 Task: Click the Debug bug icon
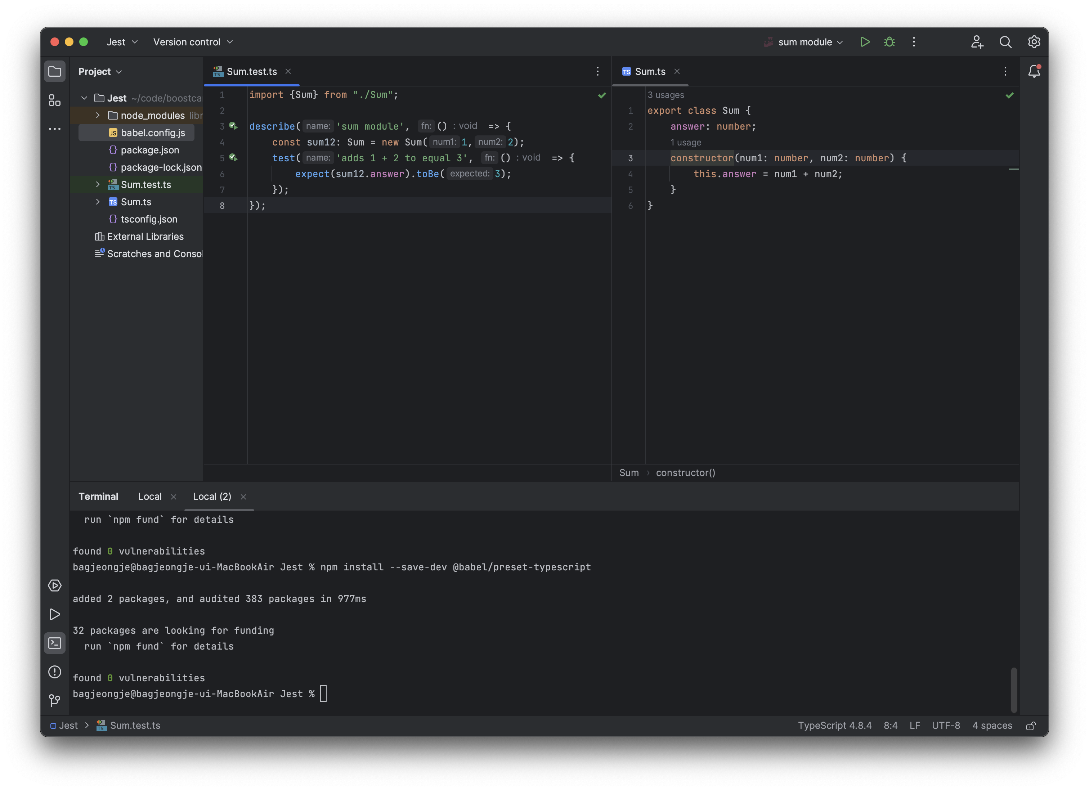[x=889, y=42]
